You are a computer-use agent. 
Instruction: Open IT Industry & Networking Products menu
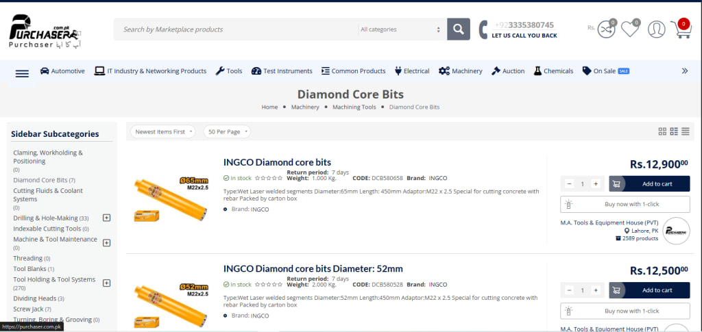point(150,71)
